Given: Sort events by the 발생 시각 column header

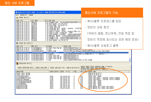Looking at the screenshot, I should [x=23, y=21].
